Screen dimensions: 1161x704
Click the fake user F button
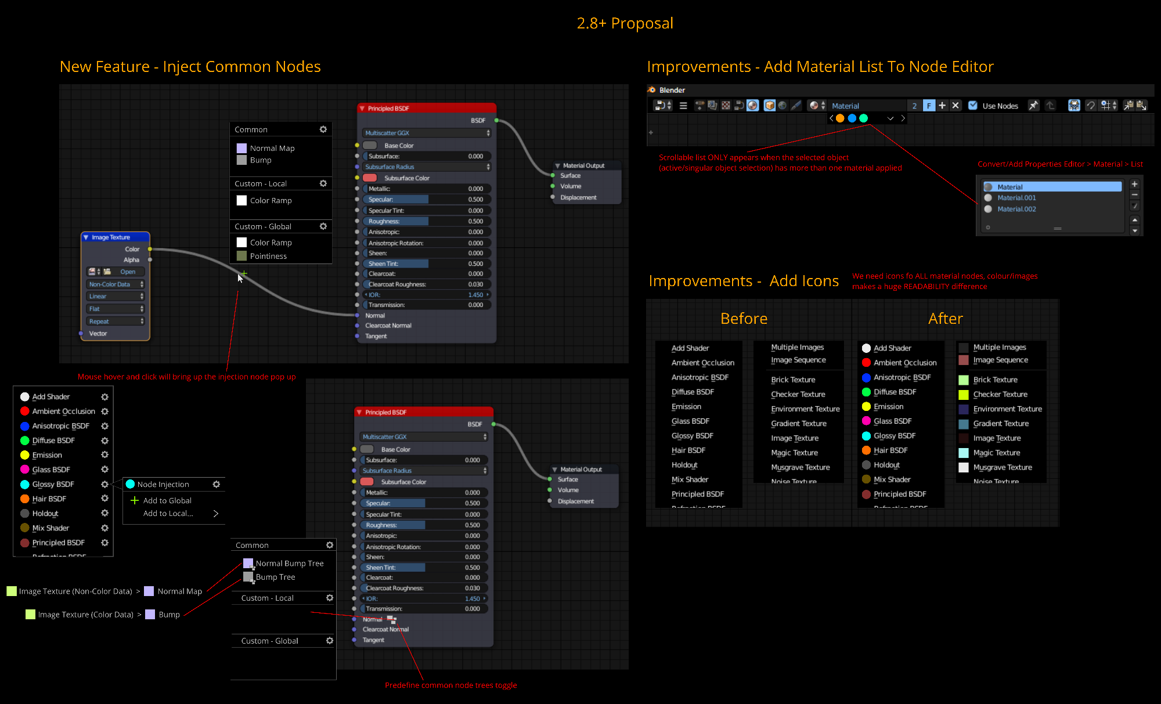pos(929,106)
